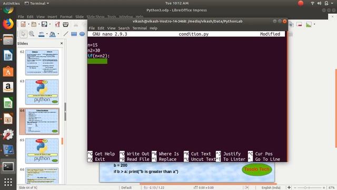Click the Zoom & Pan magnifier tool
The width and height of the screenshot is (337, 190).
[x=32, y=34]
